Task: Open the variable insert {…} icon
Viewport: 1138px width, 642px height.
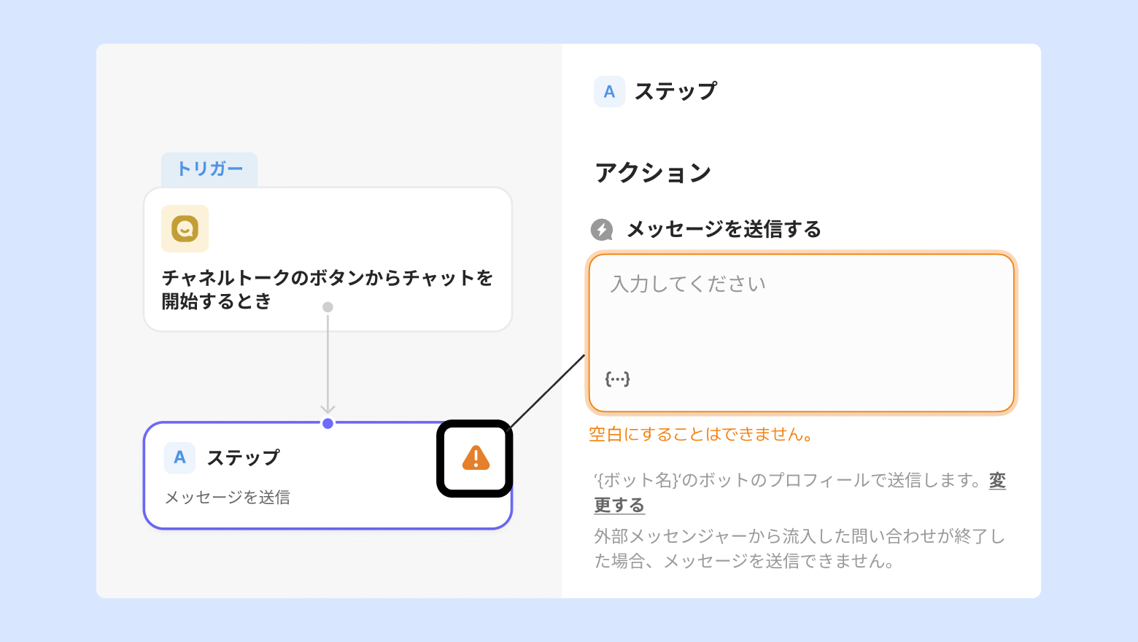Action: click(617, 379)
